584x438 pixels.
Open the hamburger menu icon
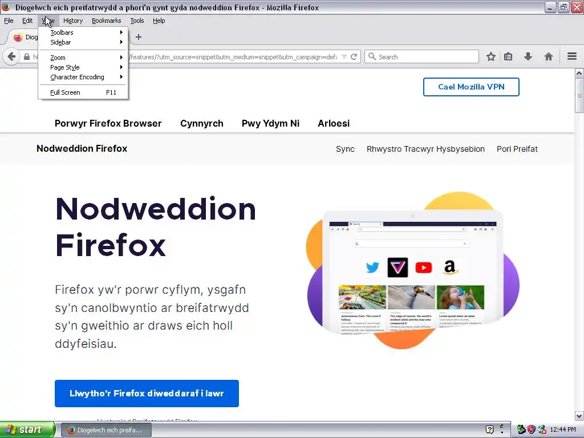[x=572, y=56]
